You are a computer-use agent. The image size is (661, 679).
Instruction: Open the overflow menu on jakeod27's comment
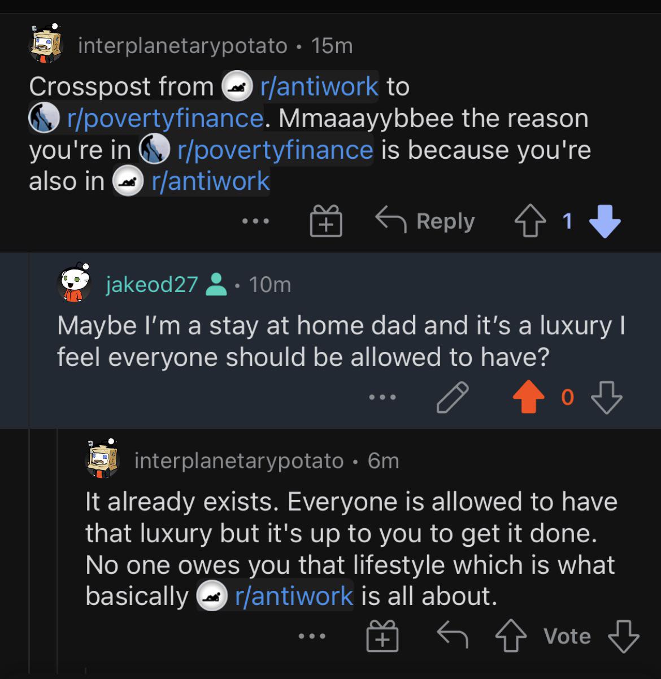point(383,397)
